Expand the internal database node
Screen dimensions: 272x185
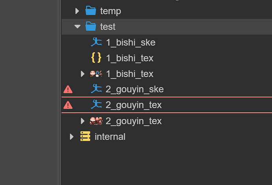[71, 136]
